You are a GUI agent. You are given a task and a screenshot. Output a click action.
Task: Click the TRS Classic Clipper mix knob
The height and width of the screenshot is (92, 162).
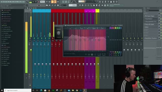(x=159, y=16)
